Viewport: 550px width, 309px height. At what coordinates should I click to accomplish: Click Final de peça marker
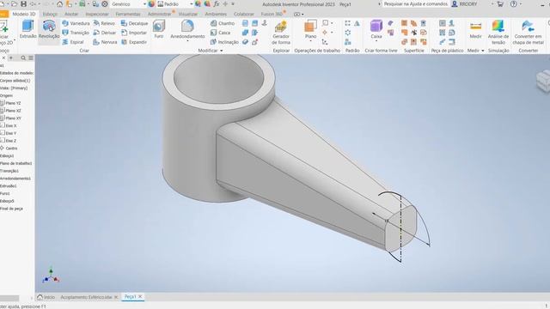click(11, 209)
